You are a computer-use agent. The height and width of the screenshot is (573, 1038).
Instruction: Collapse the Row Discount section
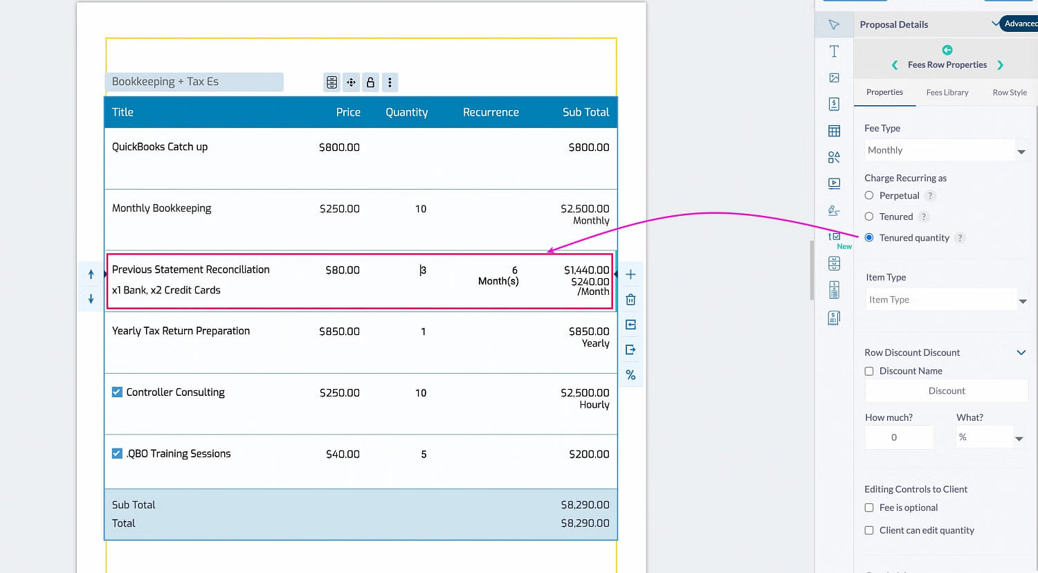tap(1021, 353)
